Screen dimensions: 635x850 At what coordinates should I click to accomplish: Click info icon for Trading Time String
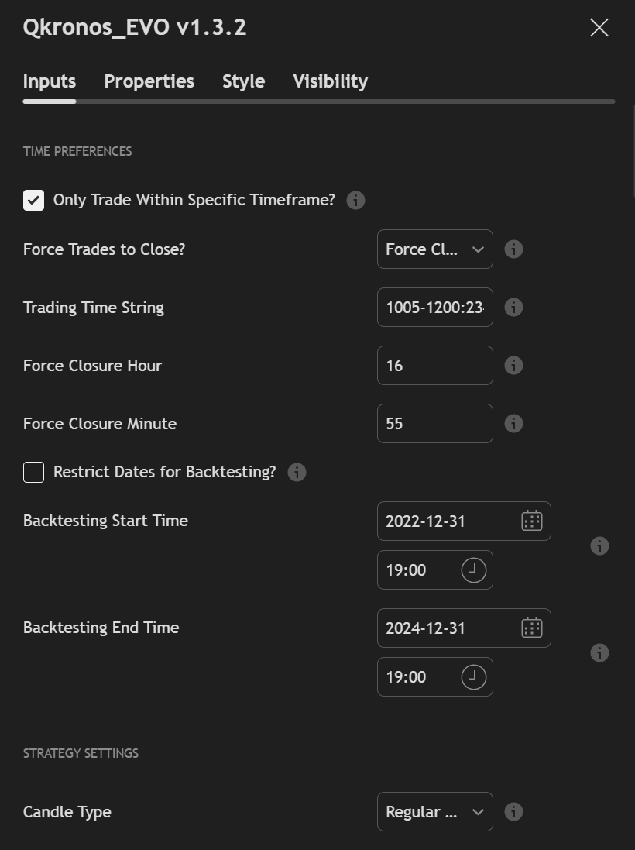513,308
